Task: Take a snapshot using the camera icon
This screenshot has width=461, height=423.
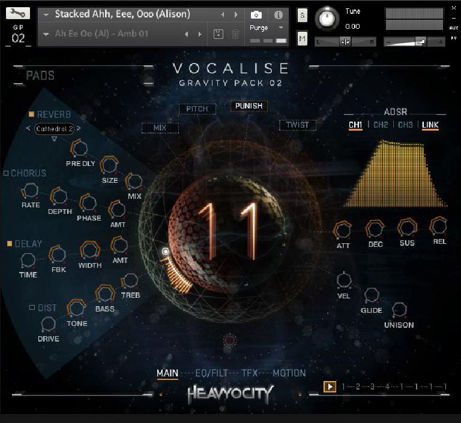Action: coord(256,14)
